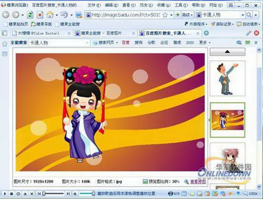Skip to previous track
Image resolution: width=263 pixels, height=199 pixels.
[x=39, y=194]
